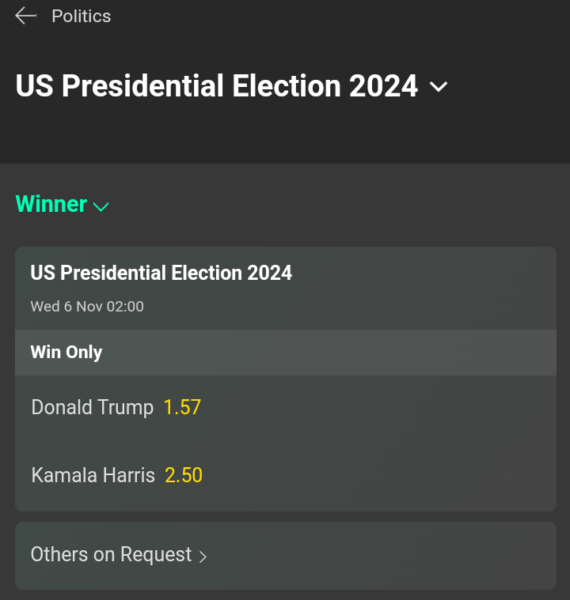Bet on the 2.50 odds value
570x600 pixels.
coord(184,475)
